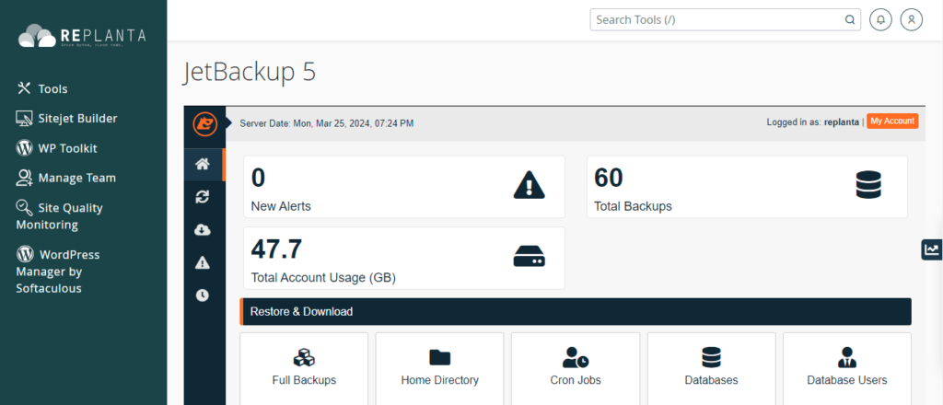Click the account usage disk icon
The image size is (943, 405).
[530, 256]
